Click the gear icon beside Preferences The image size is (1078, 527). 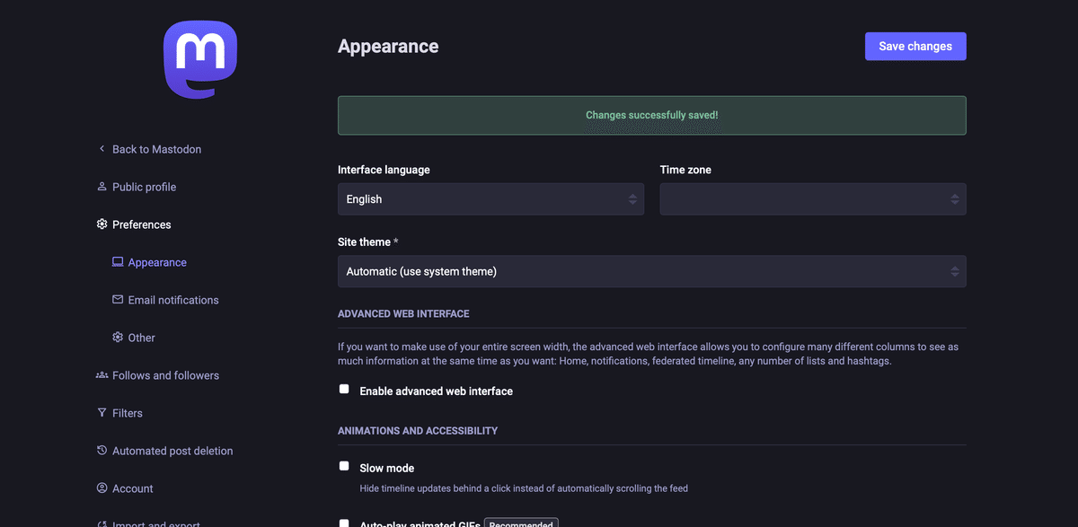(x=102, y=224)
